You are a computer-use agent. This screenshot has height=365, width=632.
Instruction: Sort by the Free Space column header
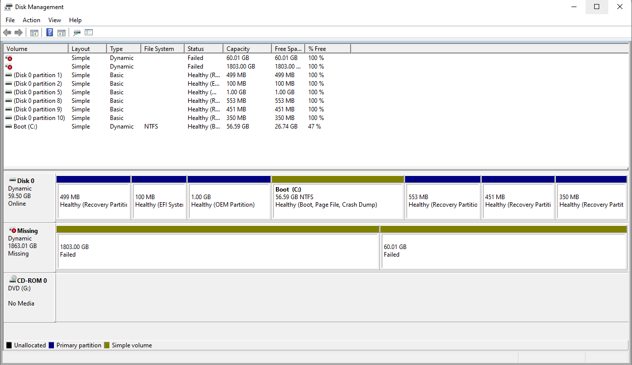[x=289, y=49]
